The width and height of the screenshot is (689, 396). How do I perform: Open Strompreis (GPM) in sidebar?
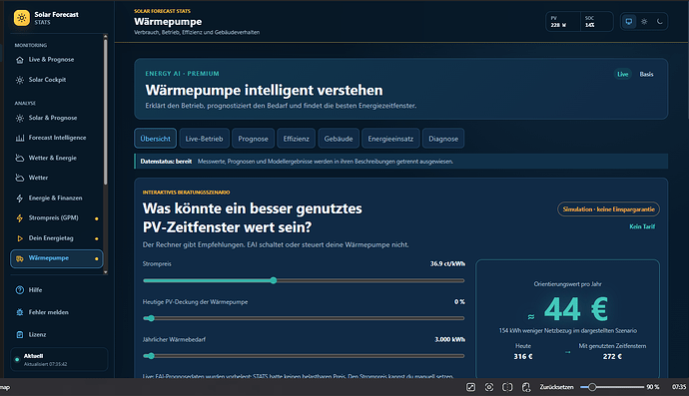56,218
